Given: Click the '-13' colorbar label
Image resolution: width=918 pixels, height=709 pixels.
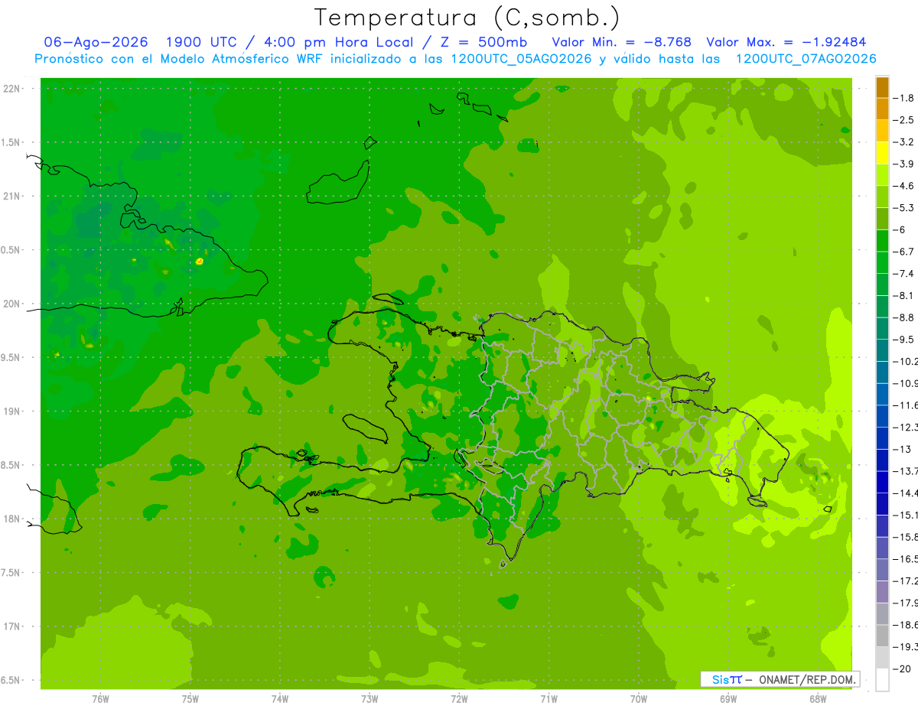Looking at the screenshot, I should click(903, 449).
